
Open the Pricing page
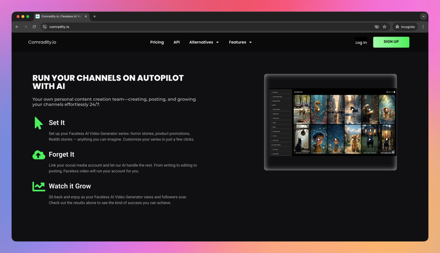[x=157, y=42]
